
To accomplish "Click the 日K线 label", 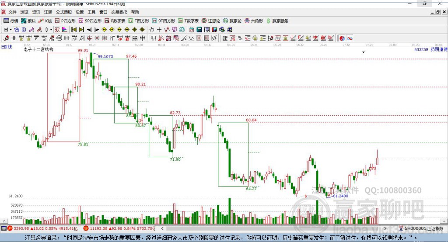I will (6, 47).
